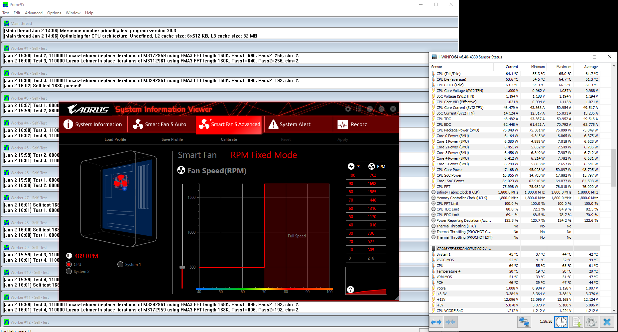Open the System Information tab icon in AORUS
Image resolution: width=618 pixels, height=332 pixels.
tap(68, 124)
